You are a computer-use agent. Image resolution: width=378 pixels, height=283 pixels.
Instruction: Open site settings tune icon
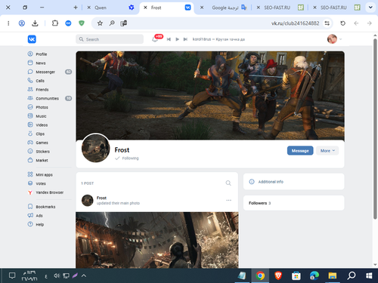coord(327,23)
